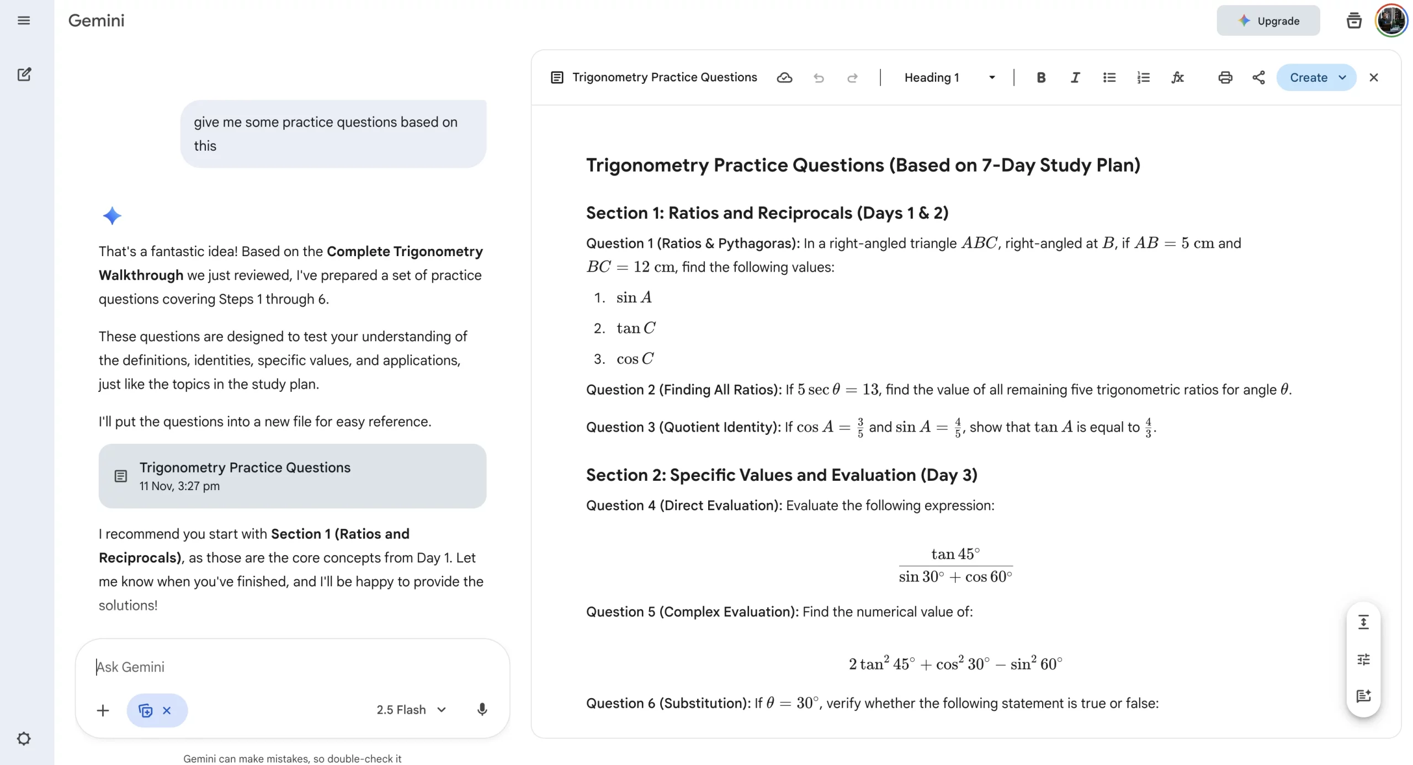
Task: Insert a bulleted list
Action: [1109, 77]
